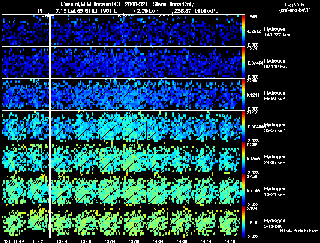
Task: Click the 14:19 time label
Action: [230, 241]
